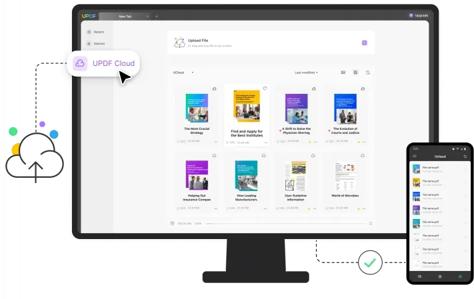Open more options on World of Microbes
474x299 pixels.
364,208
